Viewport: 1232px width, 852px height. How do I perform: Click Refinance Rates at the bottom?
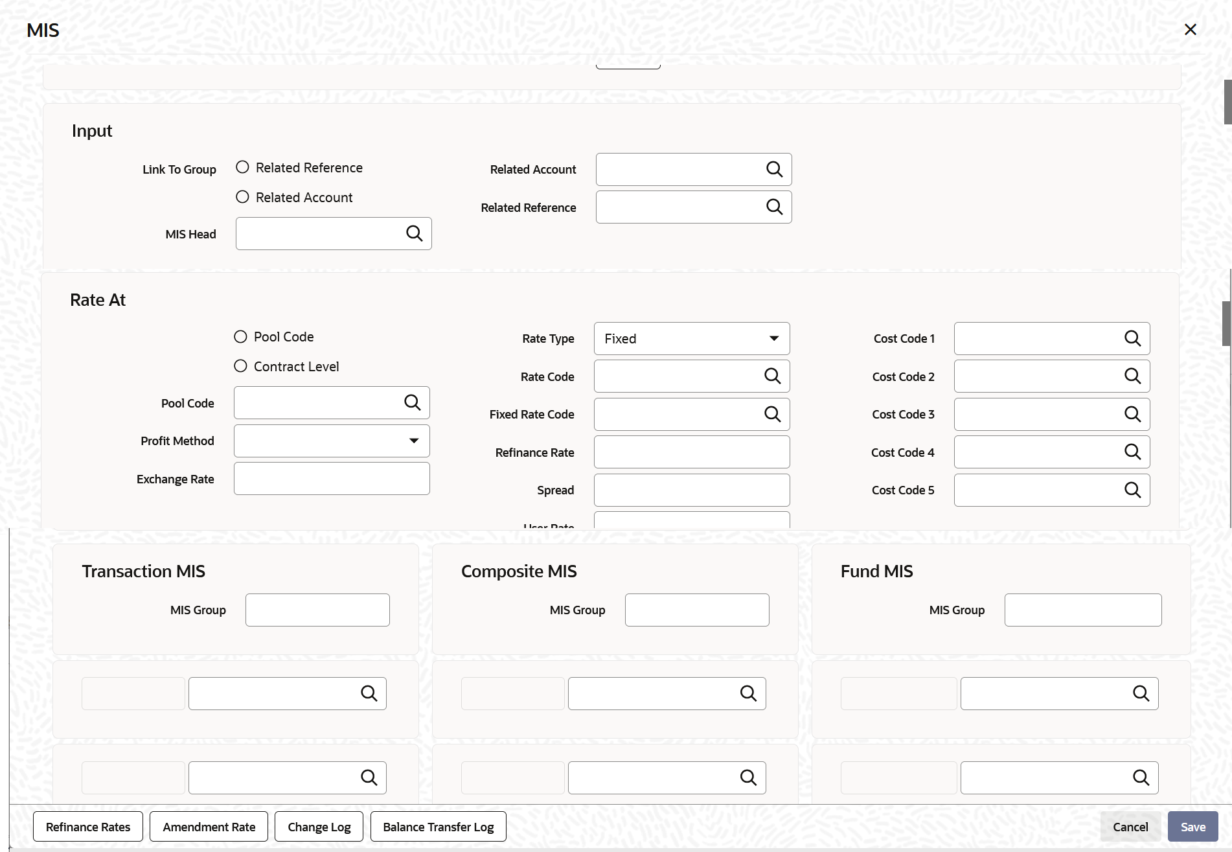87,826
